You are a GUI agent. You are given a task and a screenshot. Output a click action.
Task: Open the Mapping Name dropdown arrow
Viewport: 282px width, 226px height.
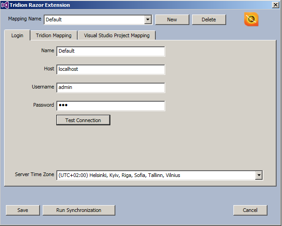tap(148, 20)
